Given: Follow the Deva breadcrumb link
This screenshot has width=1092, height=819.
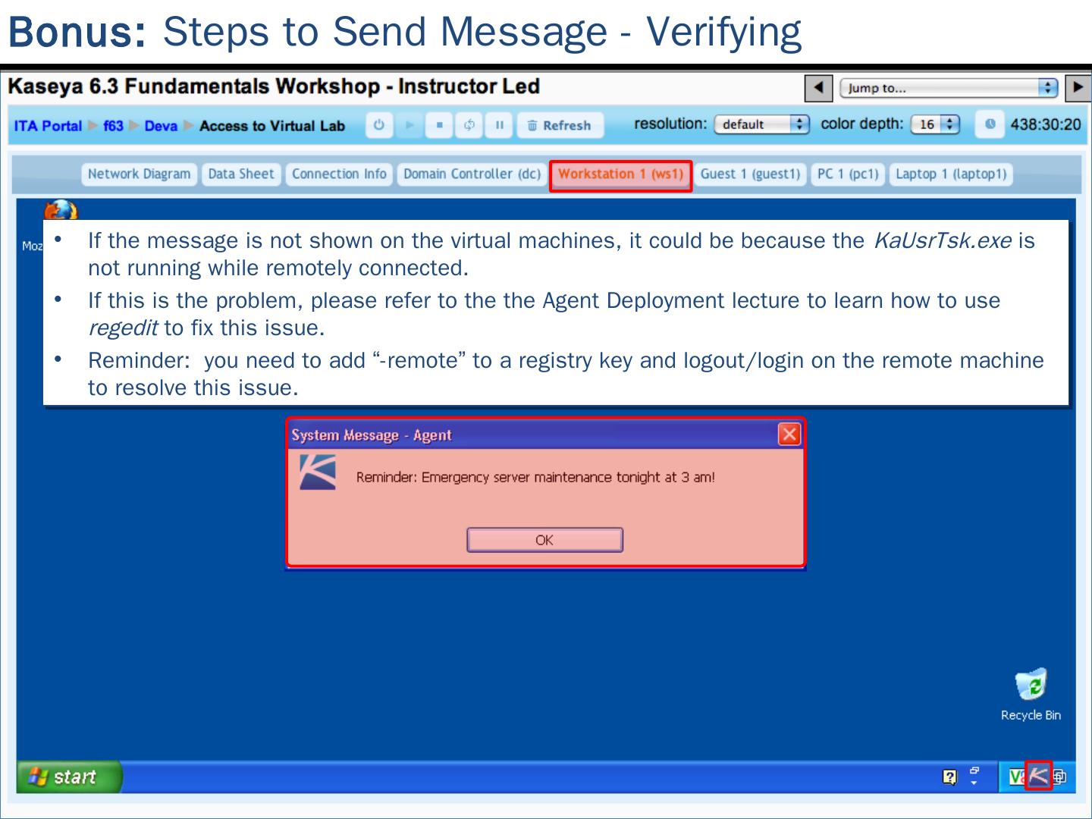Looking at the screenshot, I should click(161, 126).
